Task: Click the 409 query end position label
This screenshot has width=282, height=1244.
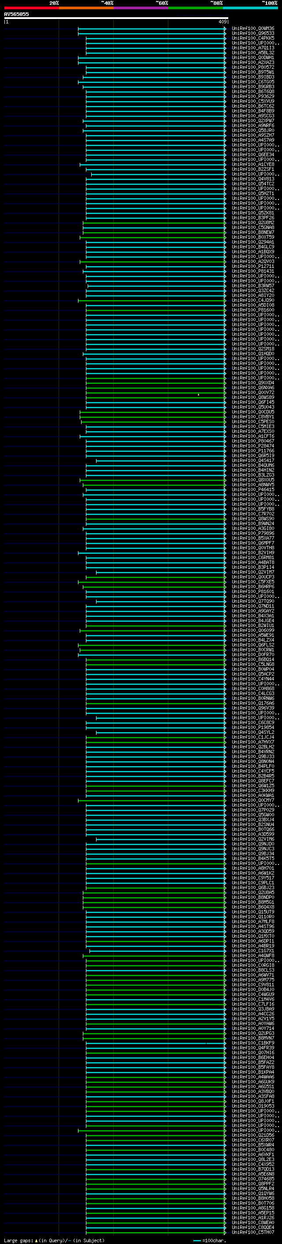Action: click(222, 22)
